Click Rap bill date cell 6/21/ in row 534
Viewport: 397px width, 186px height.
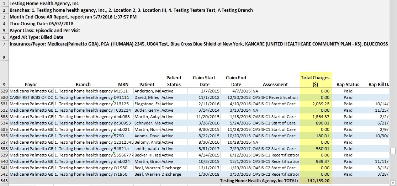[376, 123]
